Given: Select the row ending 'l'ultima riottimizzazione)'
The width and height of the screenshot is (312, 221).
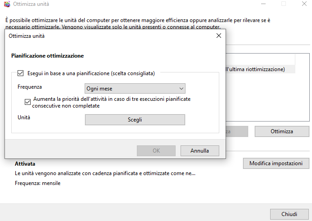Looking at the screenshot, I should (261, 69).
